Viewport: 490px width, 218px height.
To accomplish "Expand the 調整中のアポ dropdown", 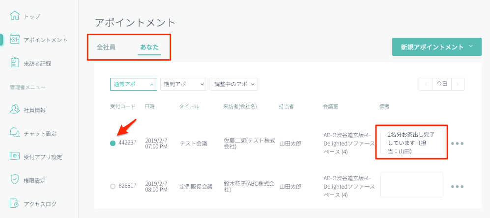I will coord(234,84).
